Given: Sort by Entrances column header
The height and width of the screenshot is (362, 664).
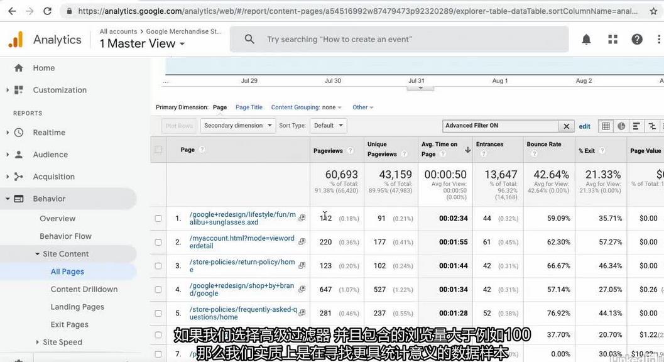Looking at the screenshot, I should 489,144.
